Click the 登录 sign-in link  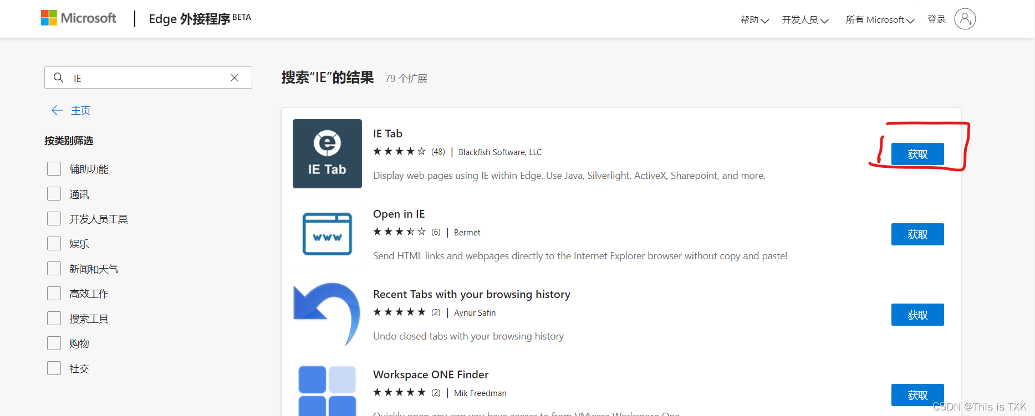(x=936, y=19)
